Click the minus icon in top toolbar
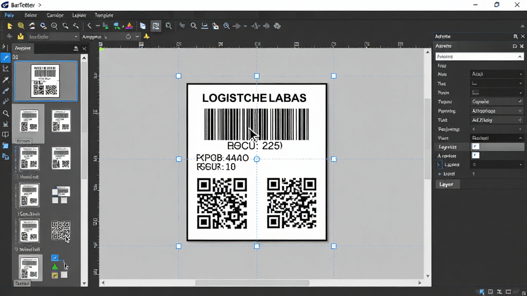Viewport: 527px width, 296px height. 98,26
